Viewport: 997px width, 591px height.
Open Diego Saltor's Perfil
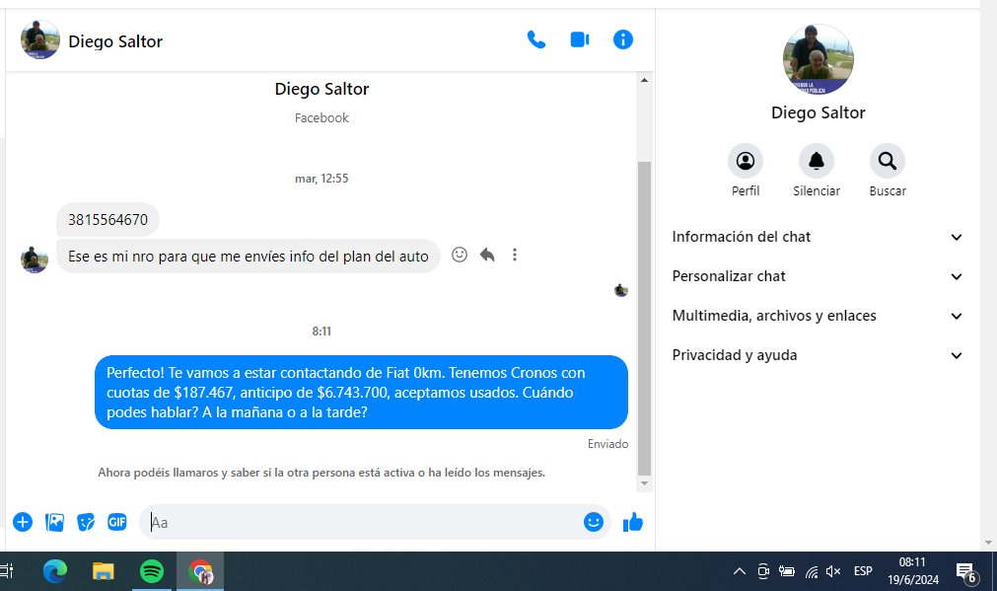coord(746,161)
